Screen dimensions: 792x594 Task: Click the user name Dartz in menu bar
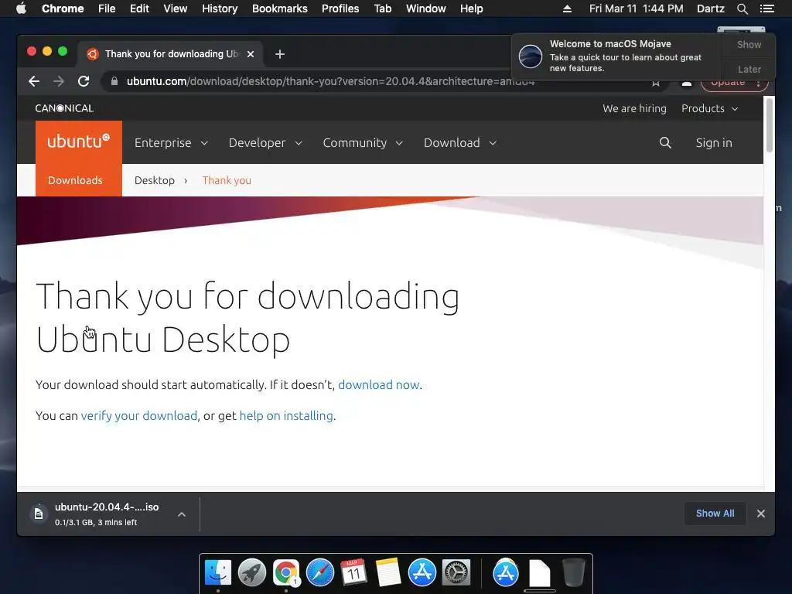point(710,9)
